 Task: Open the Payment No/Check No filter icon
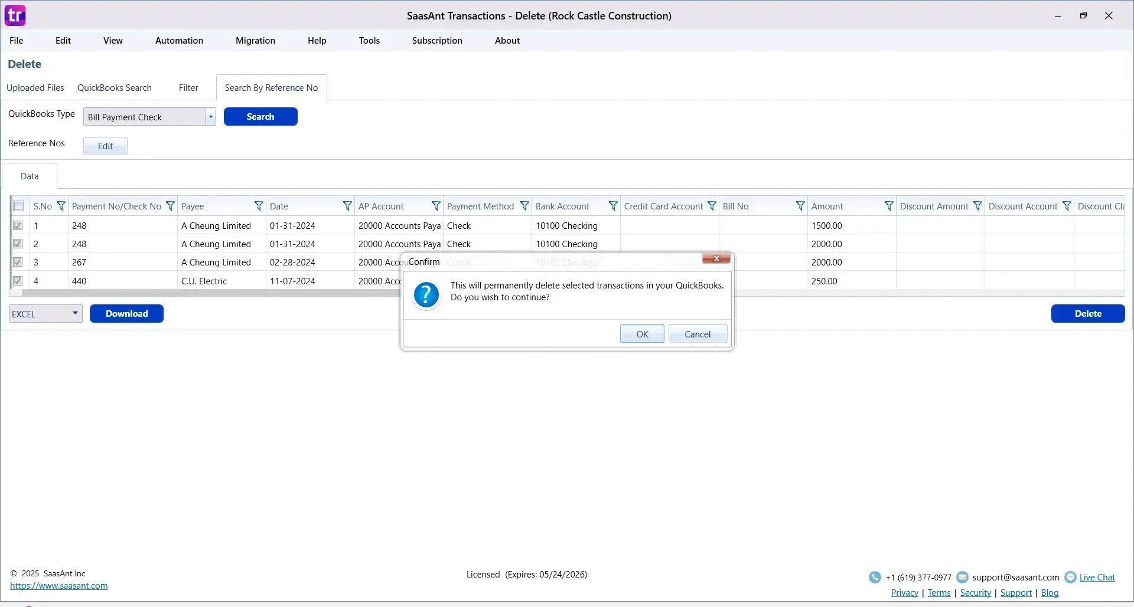click(170, 206)
